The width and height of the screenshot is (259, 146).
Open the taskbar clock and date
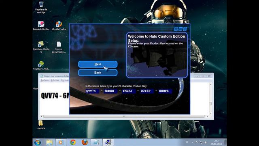click(x=216, y=142)
